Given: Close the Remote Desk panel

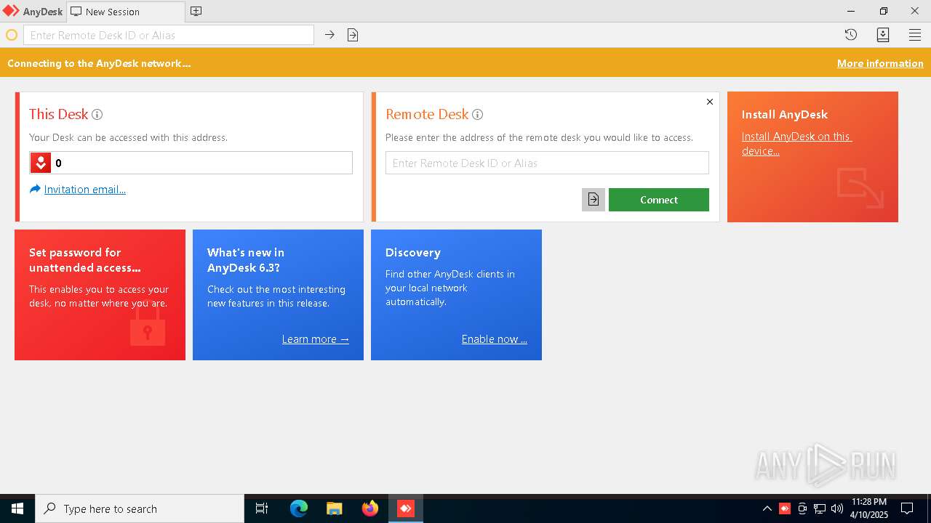Looking at the screenshot, I should (710, 102).
